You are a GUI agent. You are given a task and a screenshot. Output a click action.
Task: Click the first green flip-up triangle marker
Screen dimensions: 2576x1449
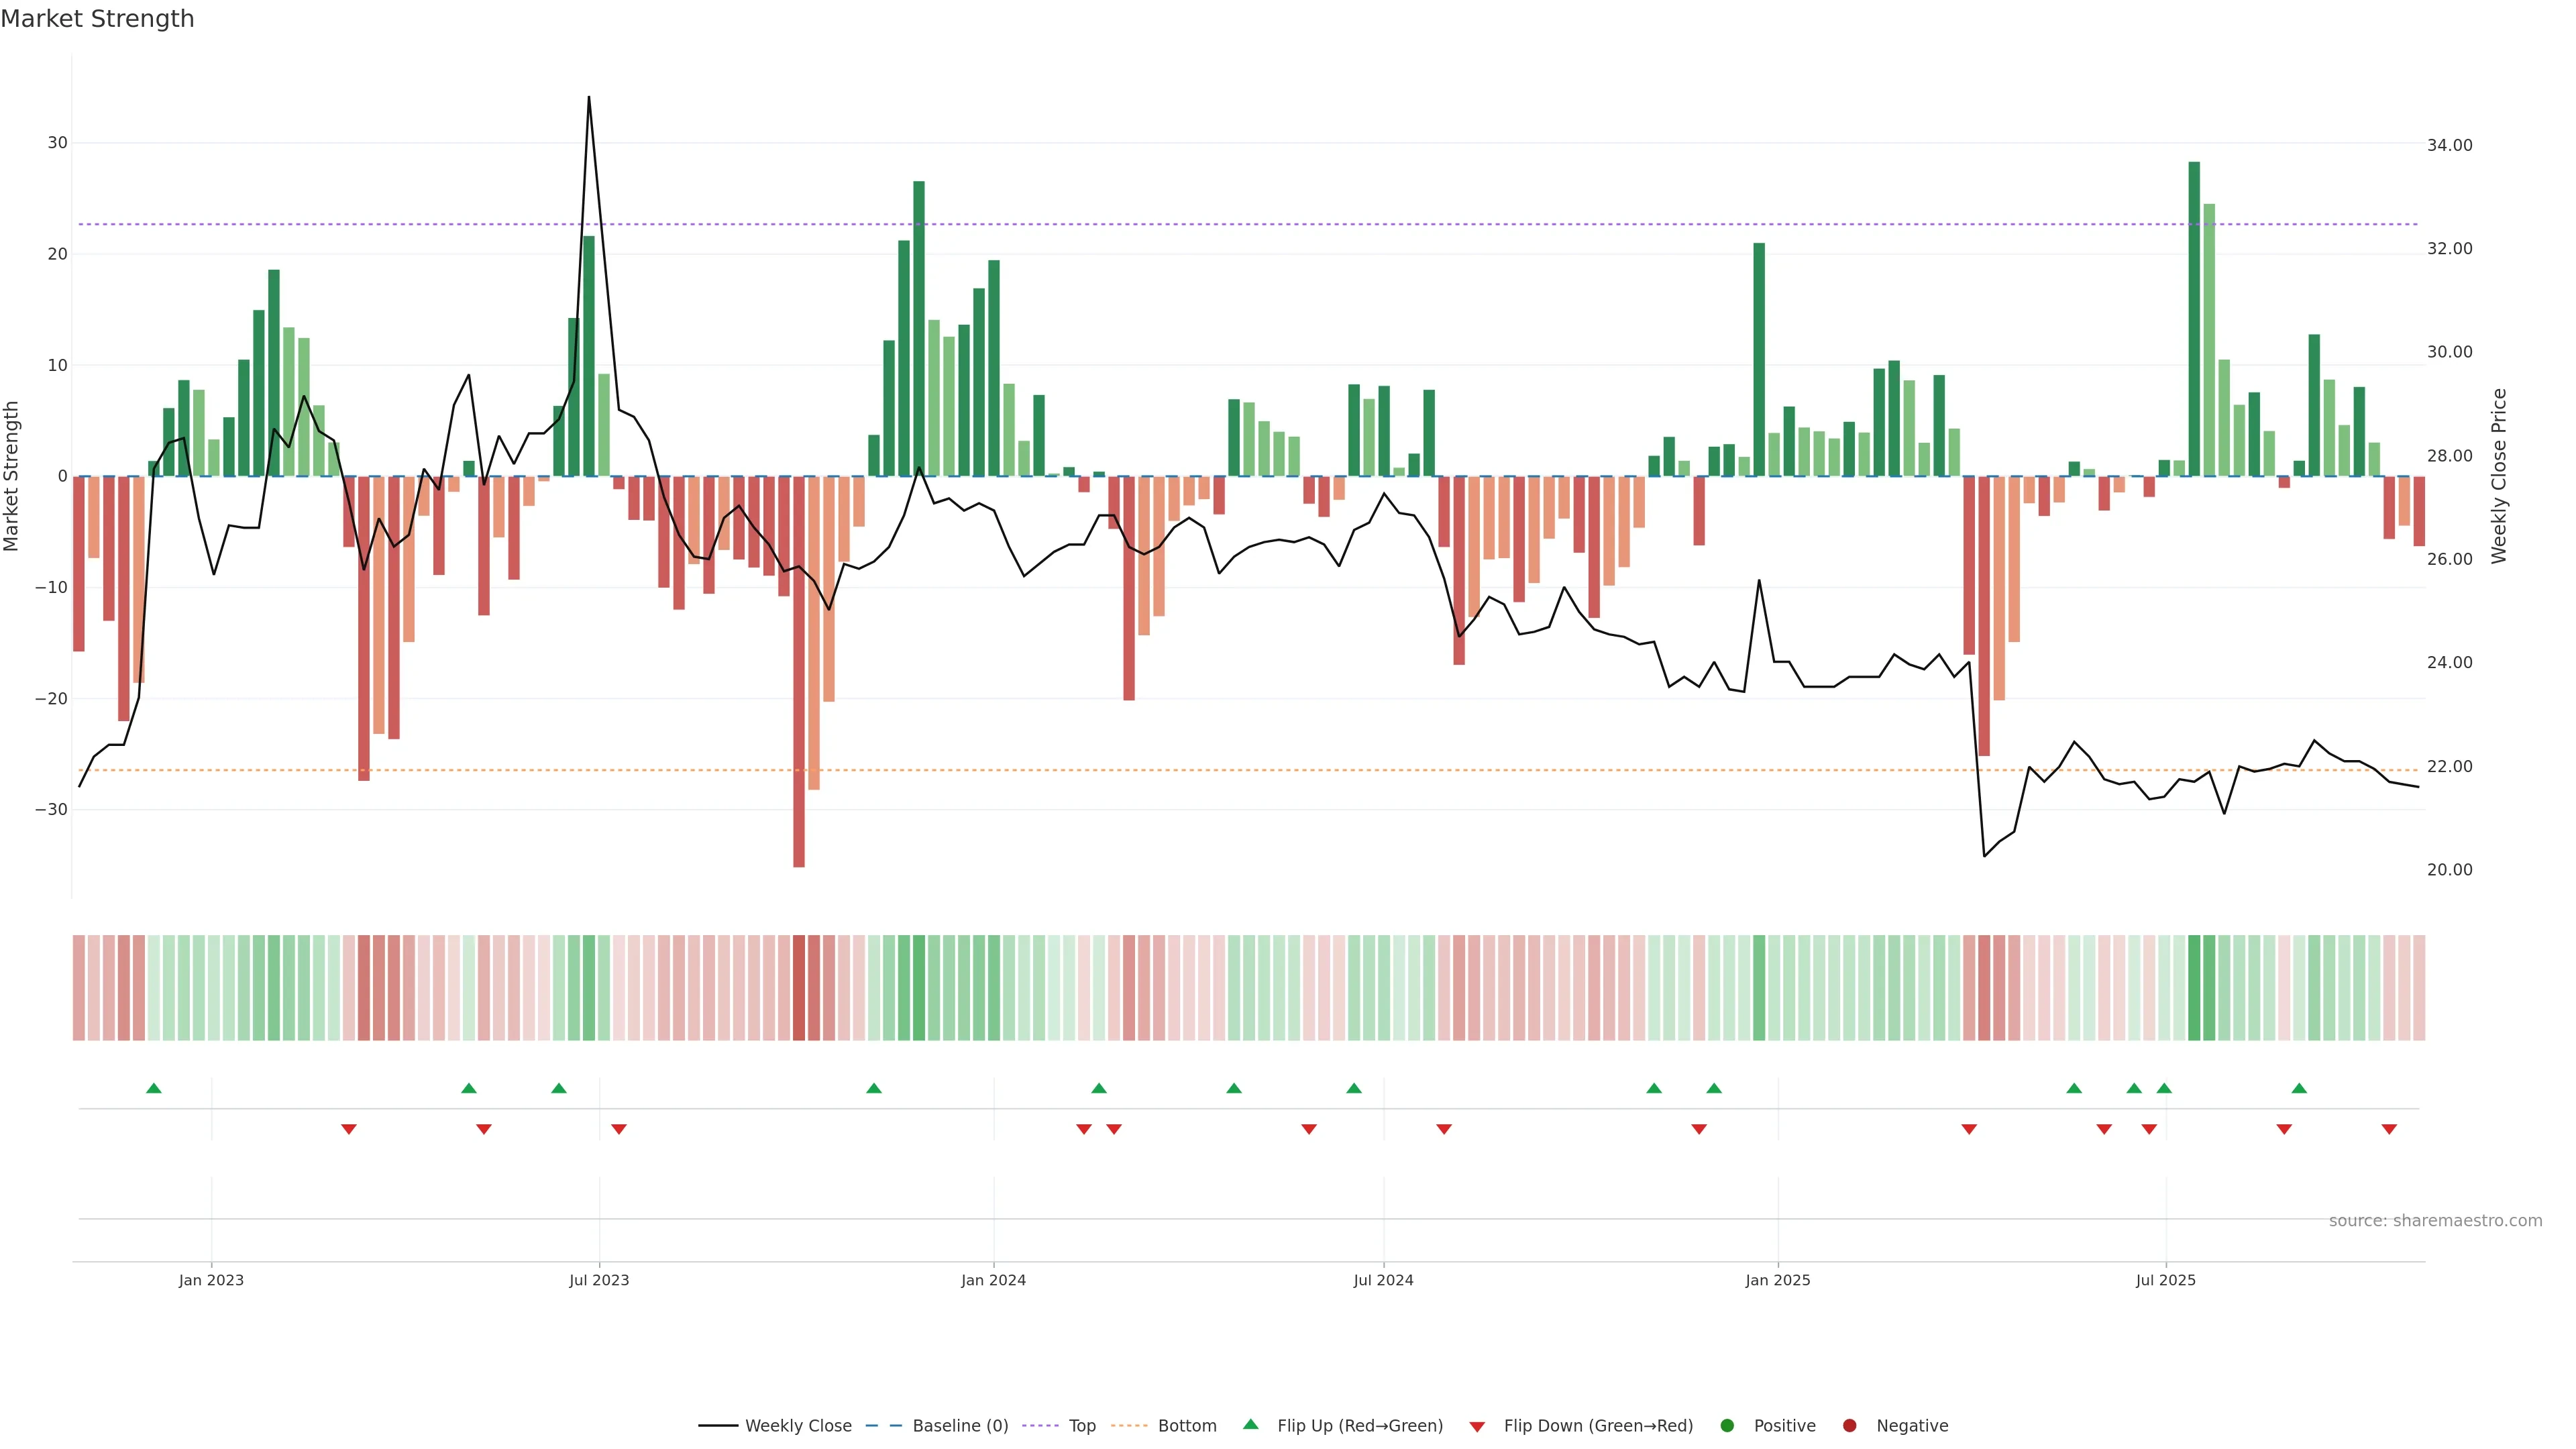[x=153, y=1088]
